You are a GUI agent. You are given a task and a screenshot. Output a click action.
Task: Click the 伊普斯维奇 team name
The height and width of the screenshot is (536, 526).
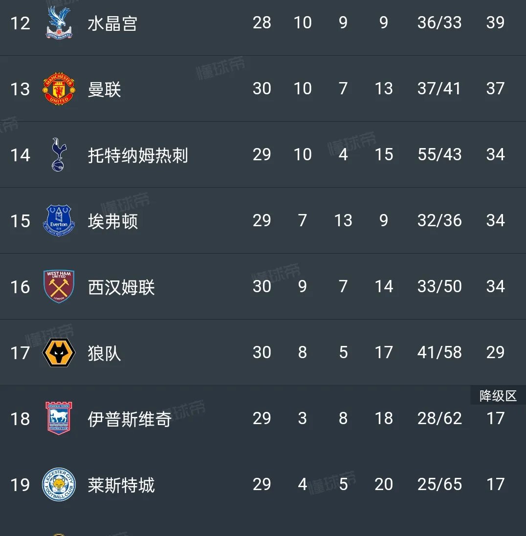click(129, 419)
